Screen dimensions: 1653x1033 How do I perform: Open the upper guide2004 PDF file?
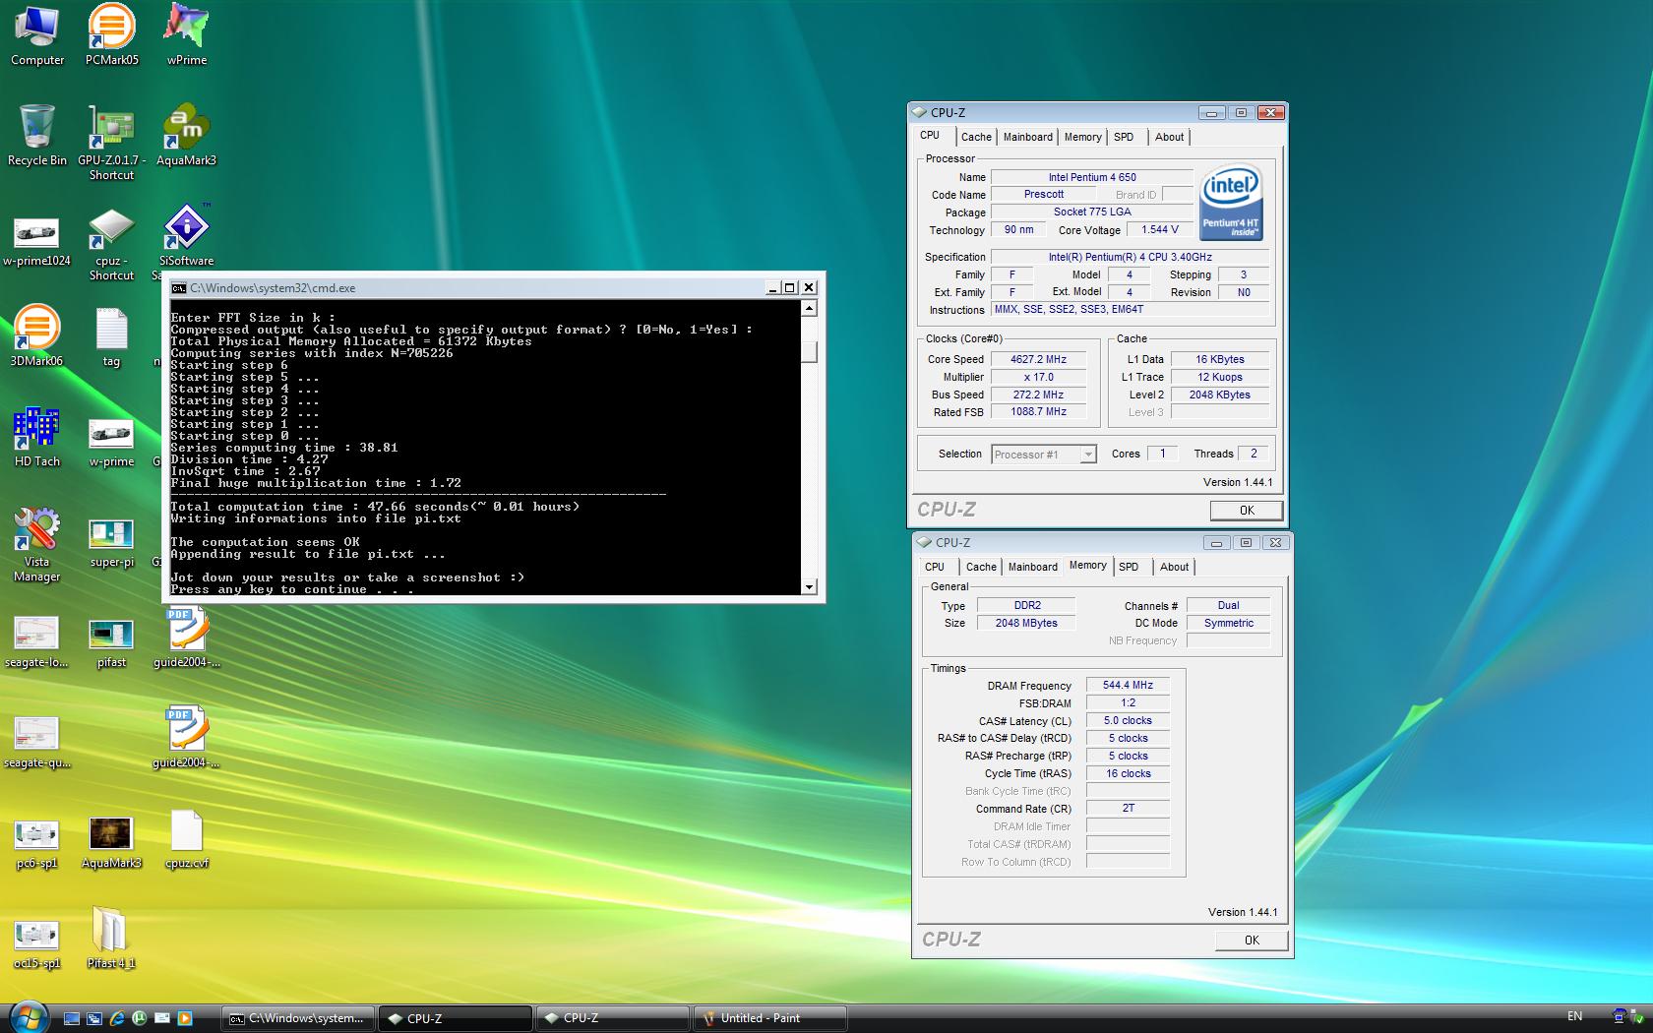pyautogui.click(x=186, y=638)
